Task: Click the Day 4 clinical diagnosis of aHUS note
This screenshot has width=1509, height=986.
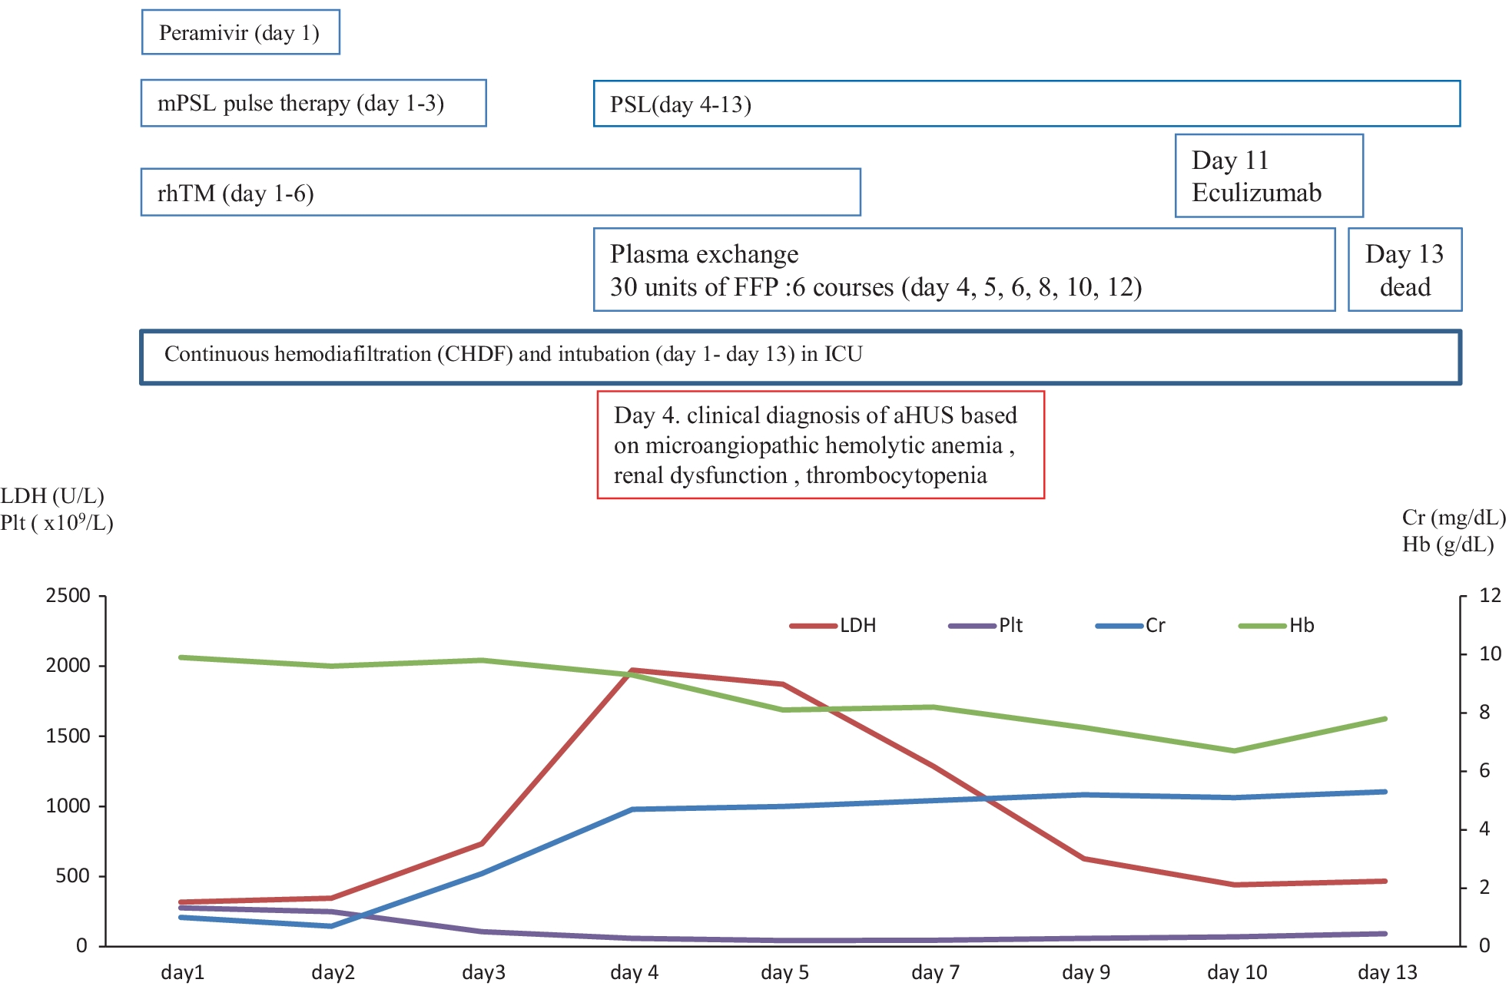Action: tap(821, 445)
